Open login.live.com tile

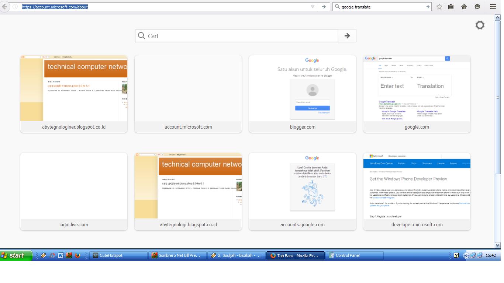point(74,192)
